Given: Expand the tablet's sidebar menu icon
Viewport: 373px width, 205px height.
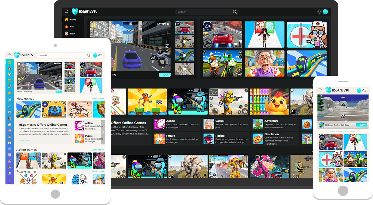Looking at the screenshot, I should click(x=10, y=55).
